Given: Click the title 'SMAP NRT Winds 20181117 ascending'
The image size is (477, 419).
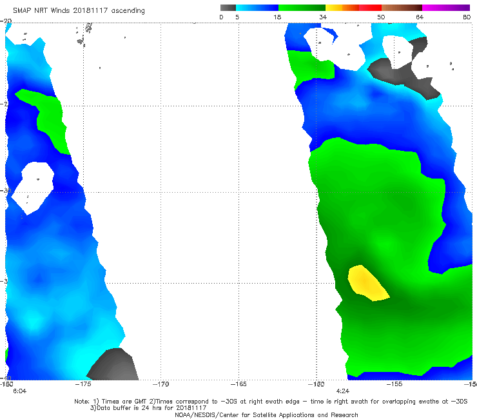Looking at the screenshot, I should (x=79, y=10).
